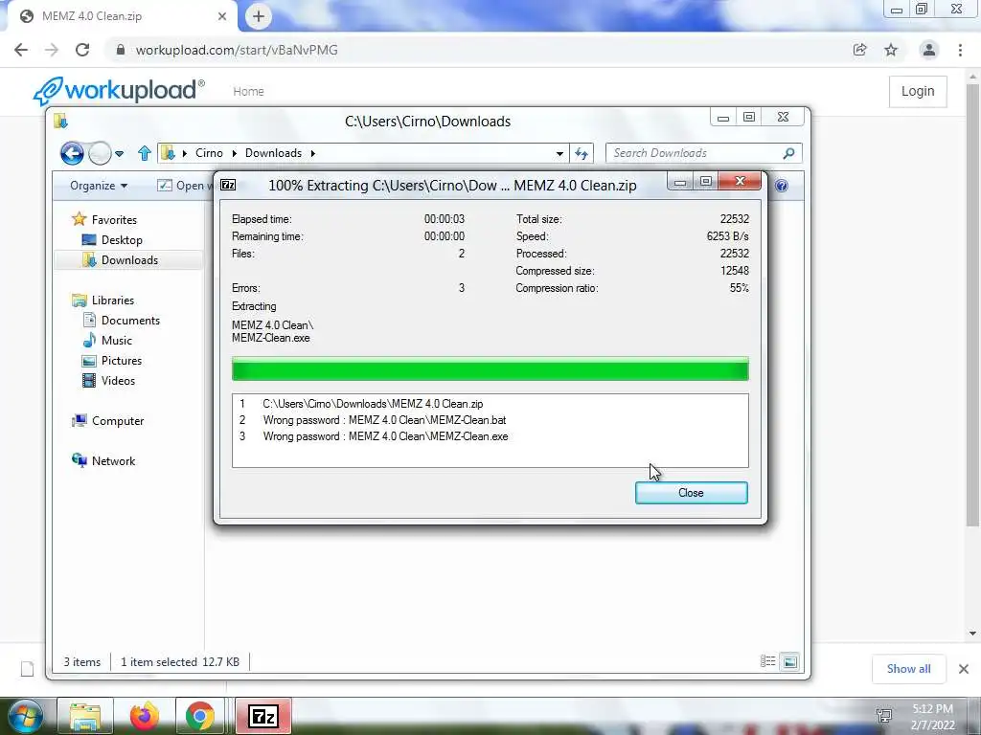Switch to Chrome in the taskbar
Screen dimensions: 981x735
point(200,716)
